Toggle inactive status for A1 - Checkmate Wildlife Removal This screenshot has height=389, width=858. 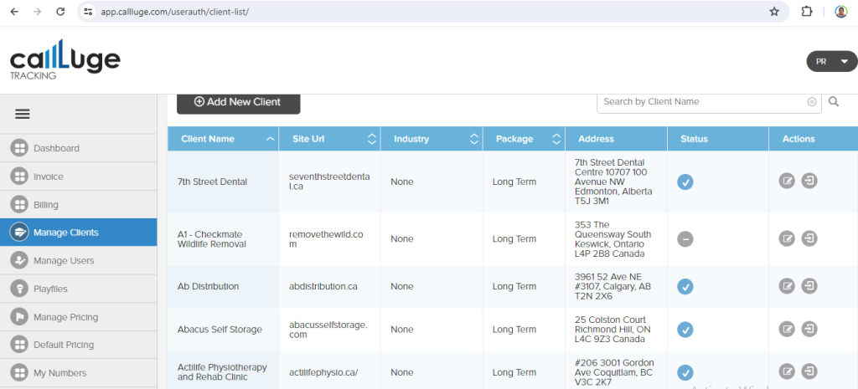(685, 239)
